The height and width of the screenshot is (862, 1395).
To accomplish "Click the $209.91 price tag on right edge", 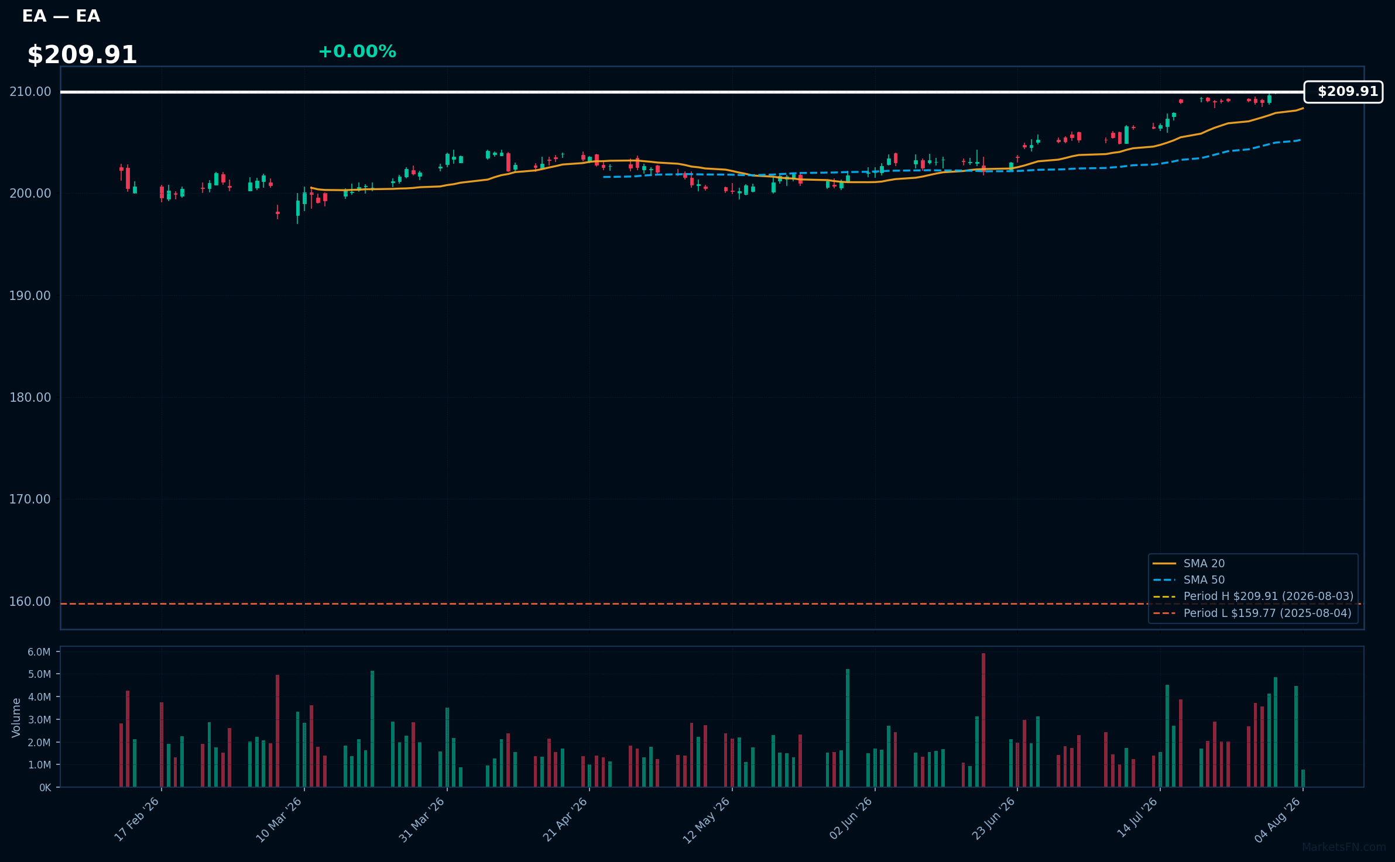I will coord(1343,92).
